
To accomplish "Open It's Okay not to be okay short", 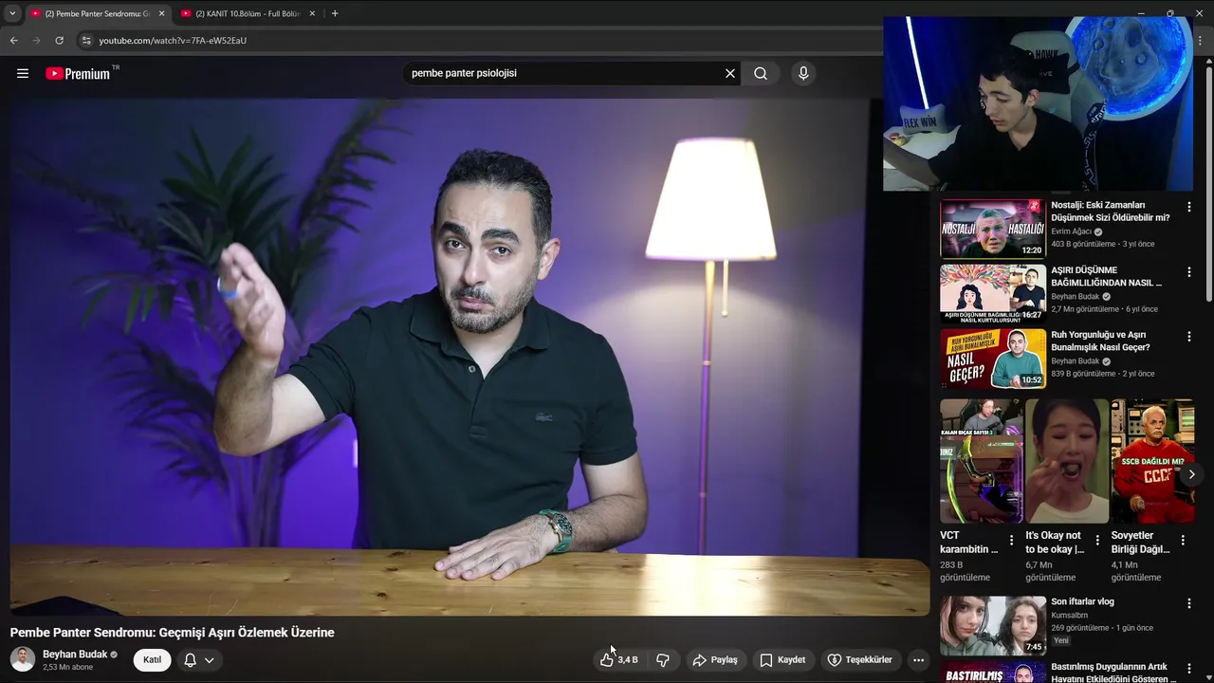I will click(x=1067, y=461).
